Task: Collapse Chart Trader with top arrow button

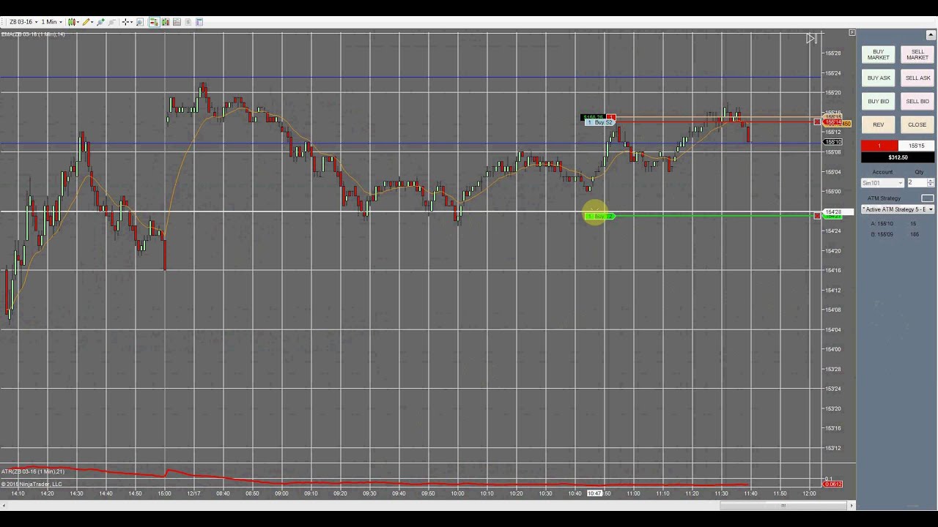Action: 931,35
